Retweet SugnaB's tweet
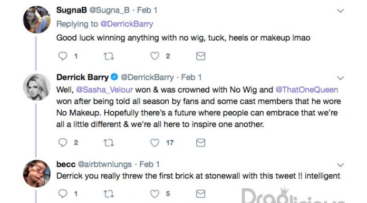Viewport: 367px width, 203px height. [x=109, y=56]
